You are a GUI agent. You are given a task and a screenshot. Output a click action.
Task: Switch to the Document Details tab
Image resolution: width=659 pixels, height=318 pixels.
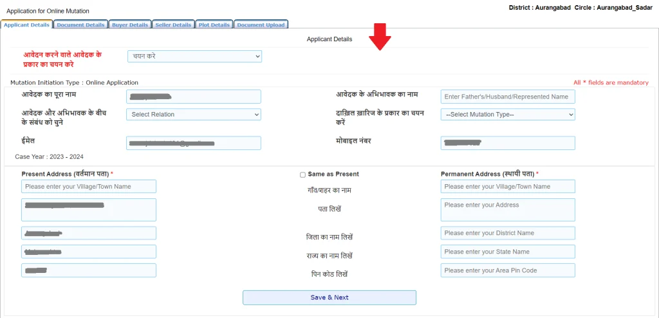point(80,25)
